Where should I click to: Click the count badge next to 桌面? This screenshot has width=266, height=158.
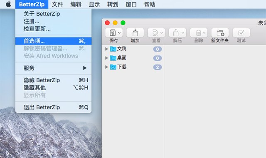(x=158, y=58)
